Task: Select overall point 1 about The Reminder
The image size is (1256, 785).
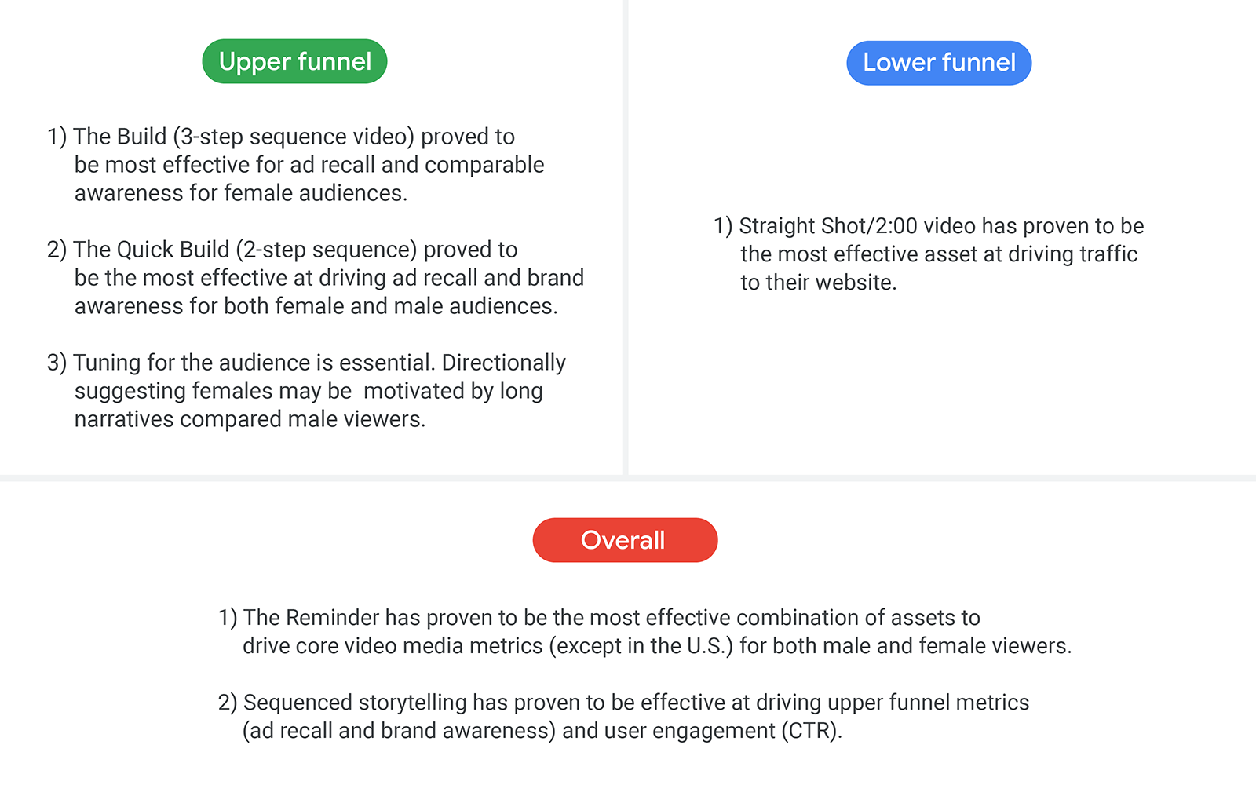Action: pos(644,632)
